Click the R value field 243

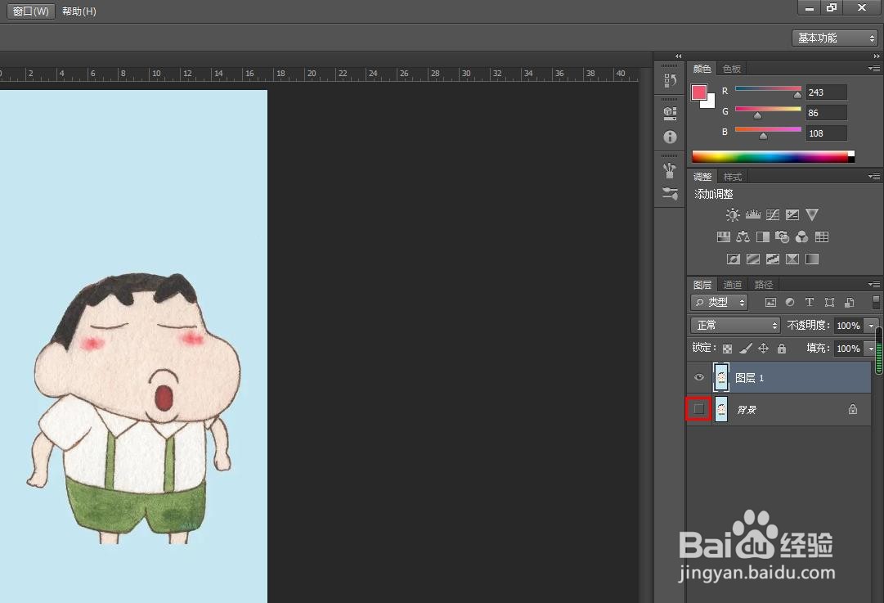pos(826,92)
